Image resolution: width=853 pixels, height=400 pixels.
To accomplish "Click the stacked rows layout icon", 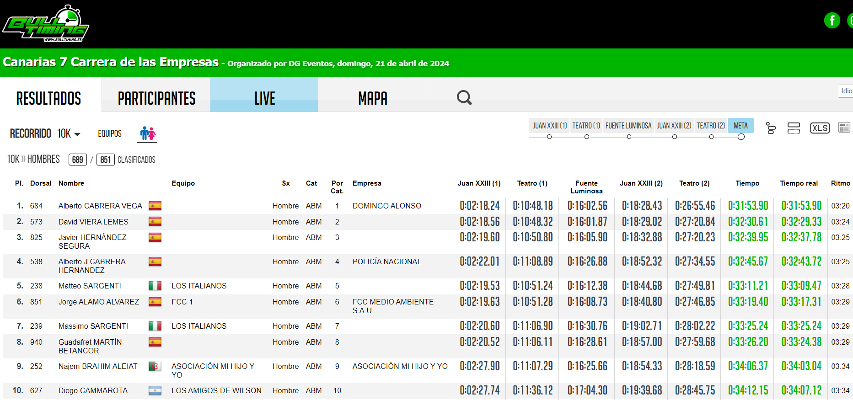I will (x=794, y=128).
